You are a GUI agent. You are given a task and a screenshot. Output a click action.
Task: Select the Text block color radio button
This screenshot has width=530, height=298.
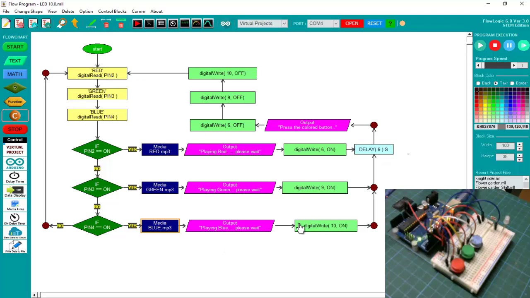tap(496, 83)
